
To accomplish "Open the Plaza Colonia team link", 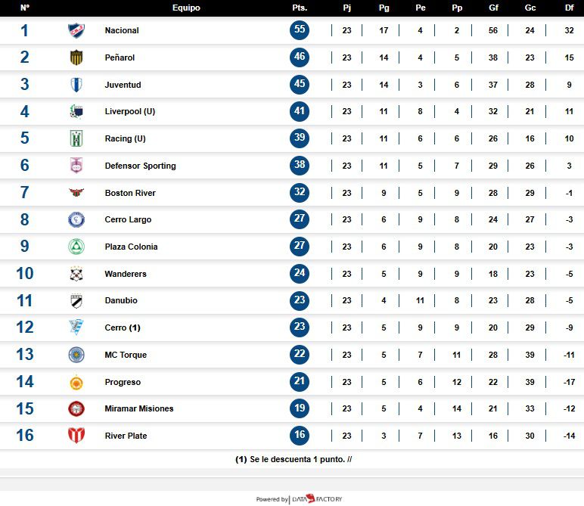I will coord(131,247).
